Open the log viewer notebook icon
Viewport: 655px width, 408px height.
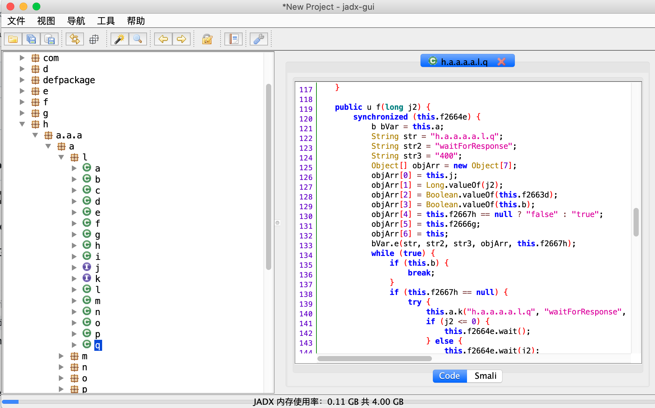[x=234, y=39]
